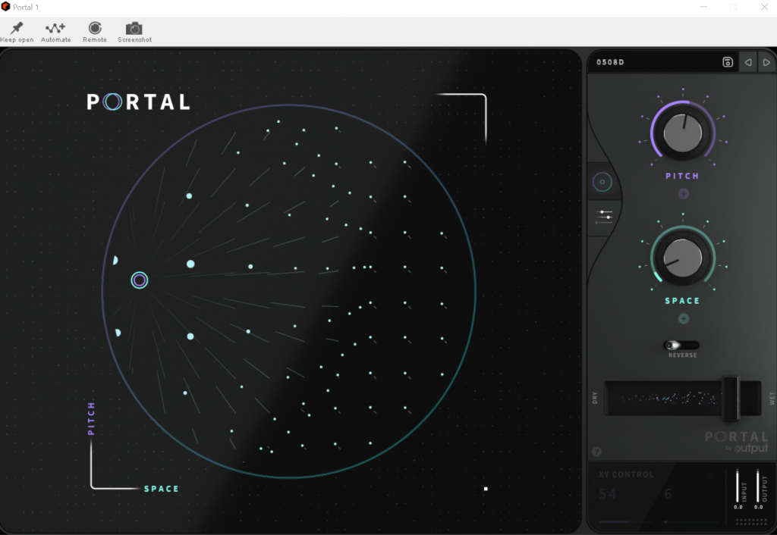Click the plus button under Space
The width and height of the screenshot is (777, 535).
pyautogui.click(x=683, y=319)
